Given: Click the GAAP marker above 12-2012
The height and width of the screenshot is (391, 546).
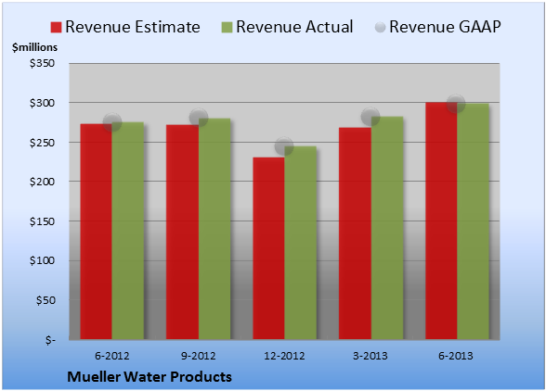Looking at the screenshot, I should tap(284, 146).
